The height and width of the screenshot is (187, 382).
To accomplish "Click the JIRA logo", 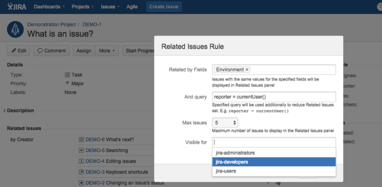I will [17, 7].
